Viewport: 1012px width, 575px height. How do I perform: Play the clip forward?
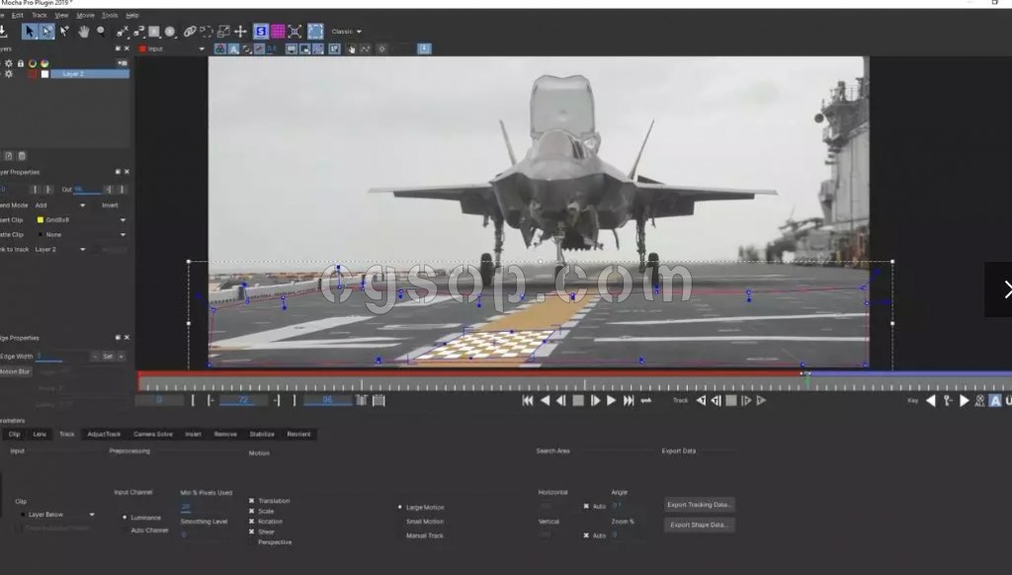611,401
